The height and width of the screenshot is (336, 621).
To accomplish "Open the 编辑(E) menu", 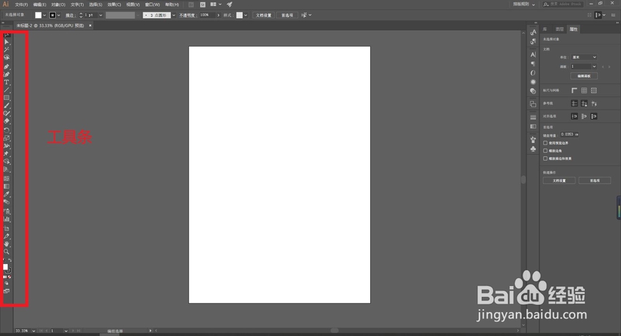I will (40, 5).
